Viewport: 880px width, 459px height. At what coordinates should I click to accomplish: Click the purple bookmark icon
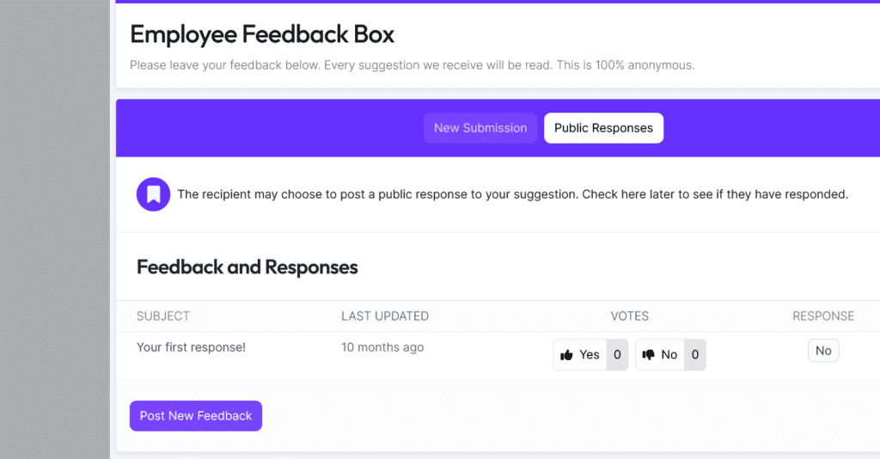[154, 194]
